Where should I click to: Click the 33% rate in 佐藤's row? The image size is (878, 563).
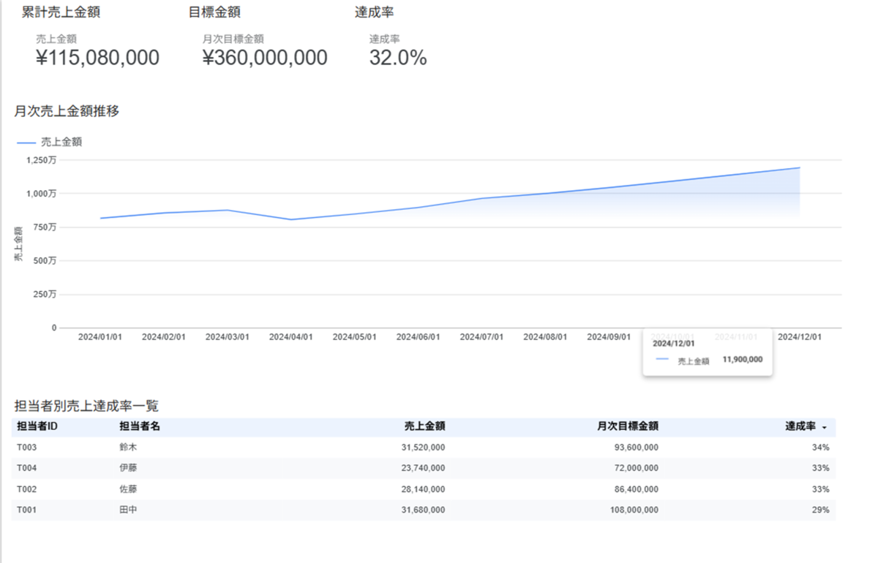point(820,489)
